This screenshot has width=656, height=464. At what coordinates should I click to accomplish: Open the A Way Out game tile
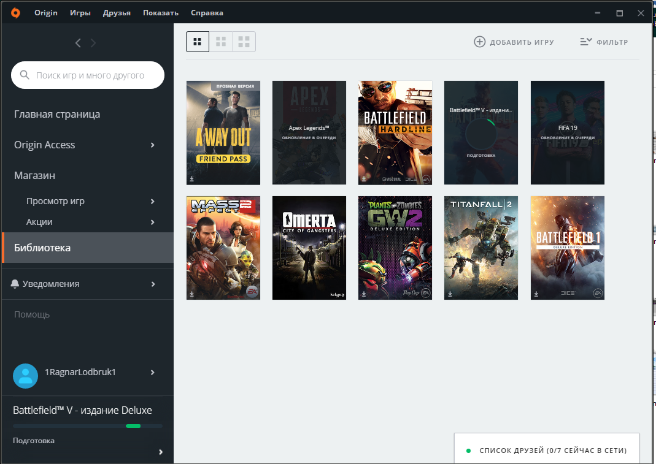(223, 132)
